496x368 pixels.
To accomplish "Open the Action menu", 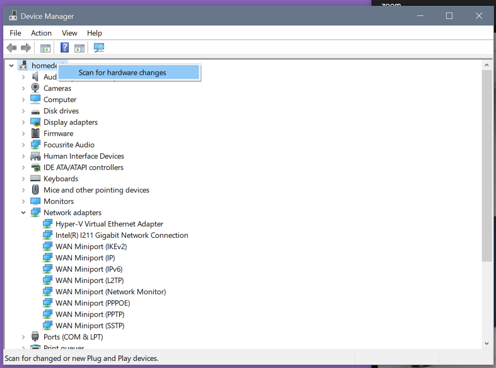I will click(x=41, y=33).
